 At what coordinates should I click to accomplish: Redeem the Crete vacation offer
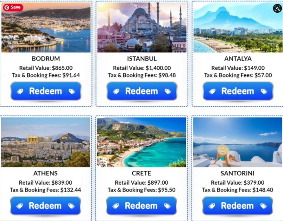[141, 206]
